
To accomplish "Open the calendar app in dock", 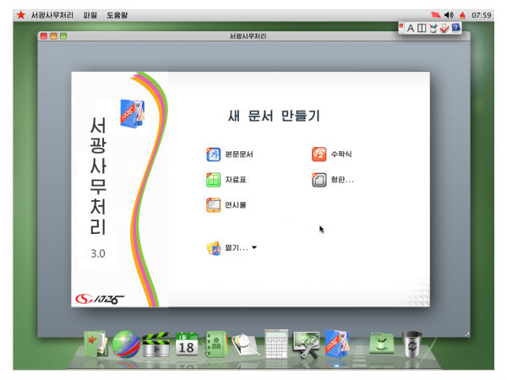I will tap(186, 345).
